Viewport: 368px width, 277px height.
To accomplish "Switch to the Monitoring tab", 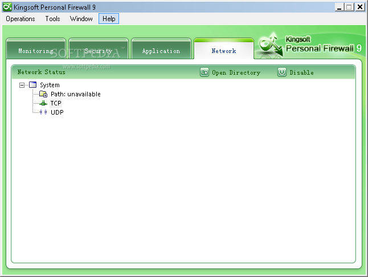I will coord(36,49).
